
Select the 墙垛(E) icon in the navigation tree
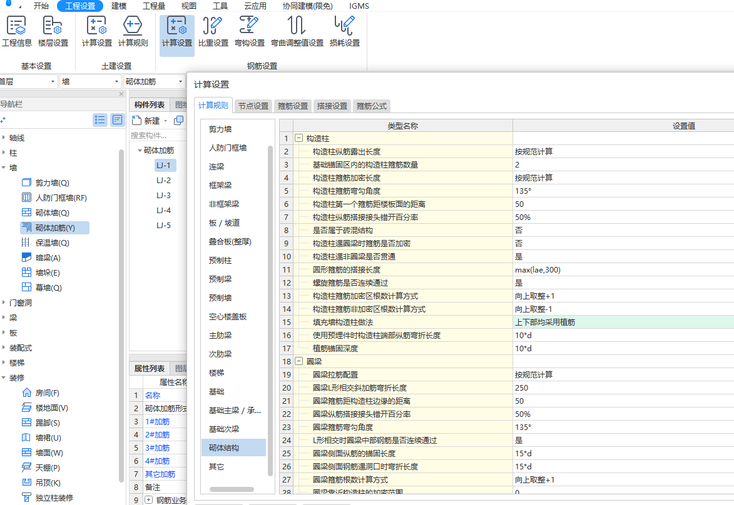[x=27, y=272]
